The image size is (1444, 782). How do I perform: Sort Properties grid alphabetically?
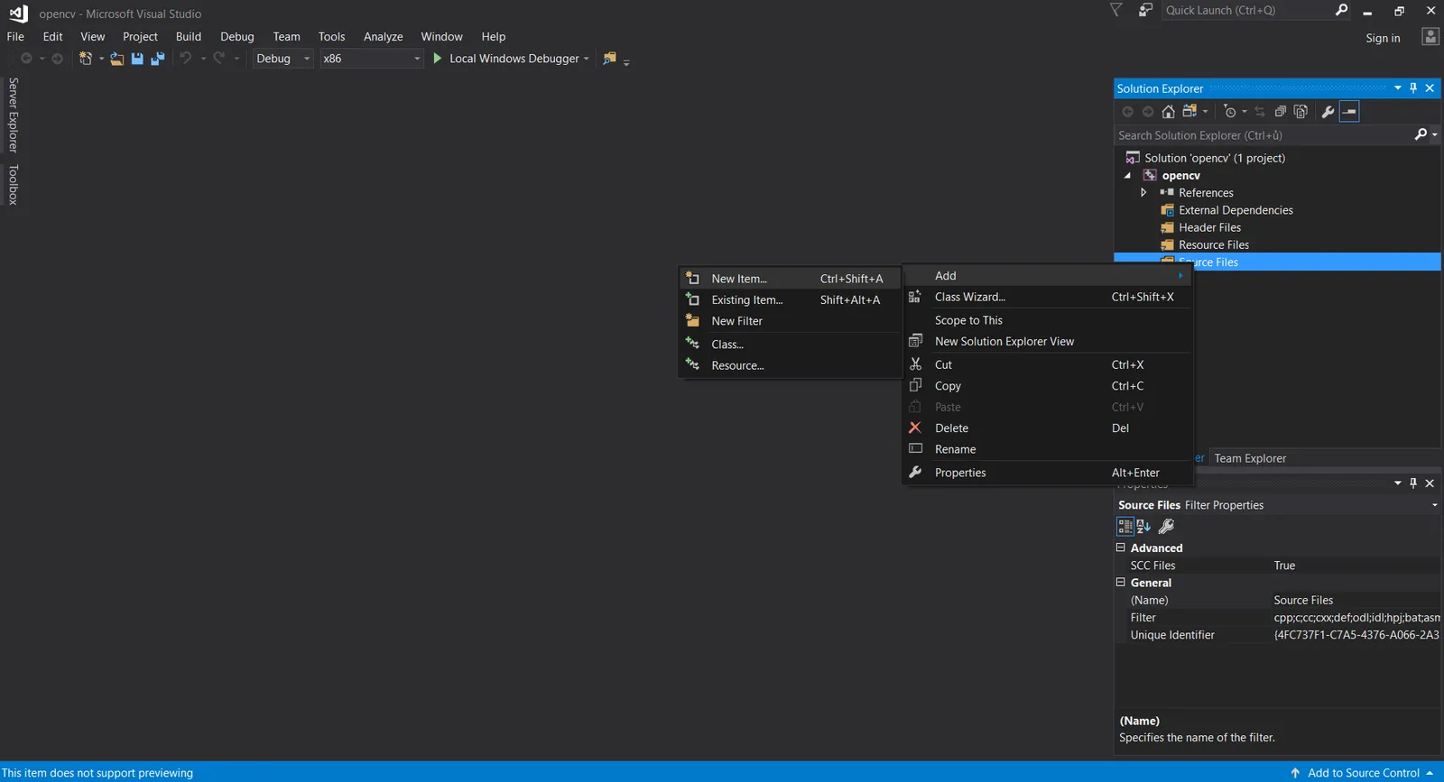click(1143, 527)
